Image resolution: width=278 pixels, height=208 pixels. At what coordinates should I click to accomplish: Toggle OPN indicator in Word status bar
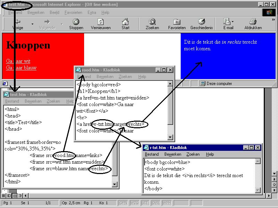click(x=123, y=203)
